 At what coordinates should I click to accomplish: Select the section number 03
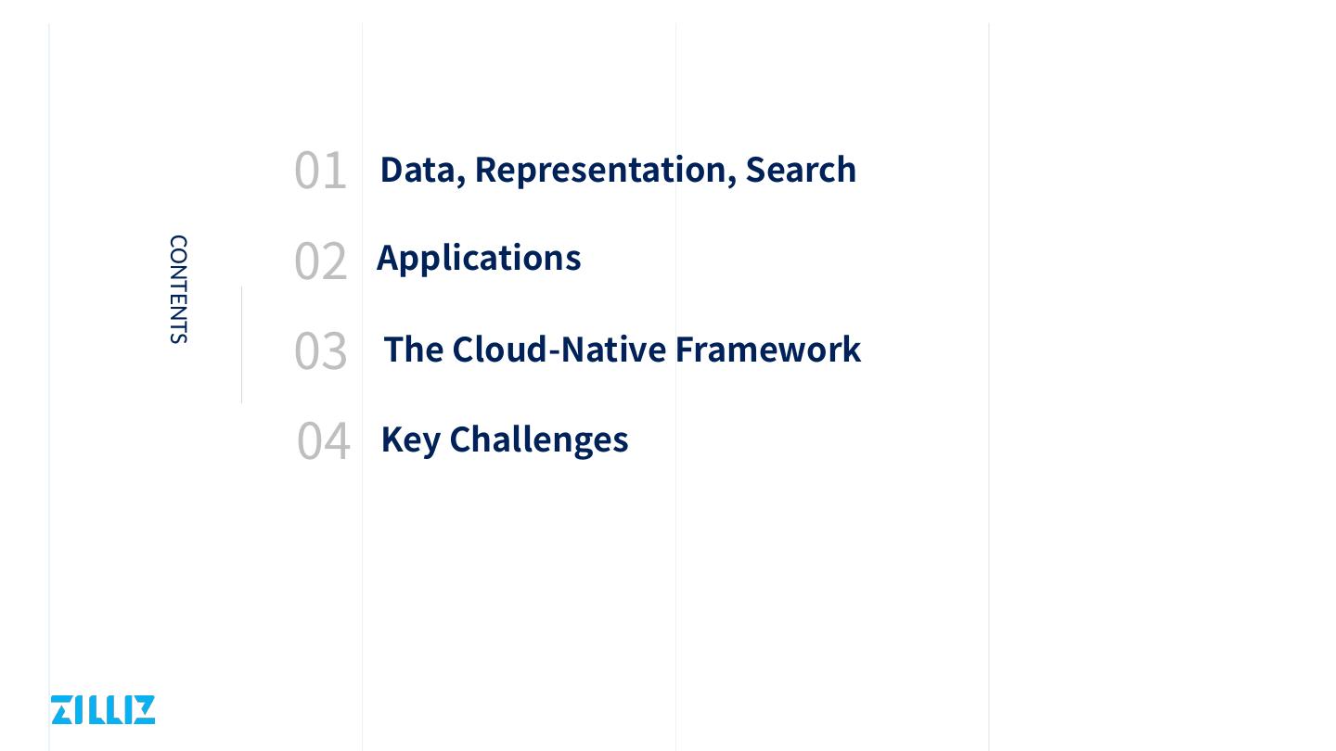click(x=320, y=350)
